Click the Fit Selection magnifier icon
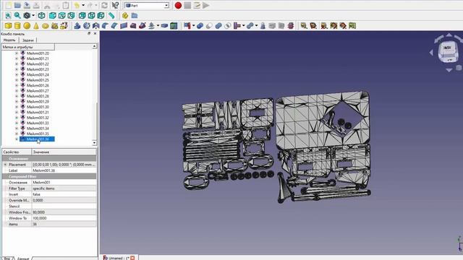 (17, 16)
